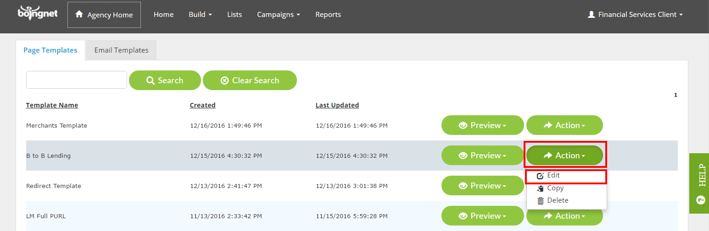Sort by the Template Name column header
Viewport: 709px width, 231px height.
click(52, 105)
